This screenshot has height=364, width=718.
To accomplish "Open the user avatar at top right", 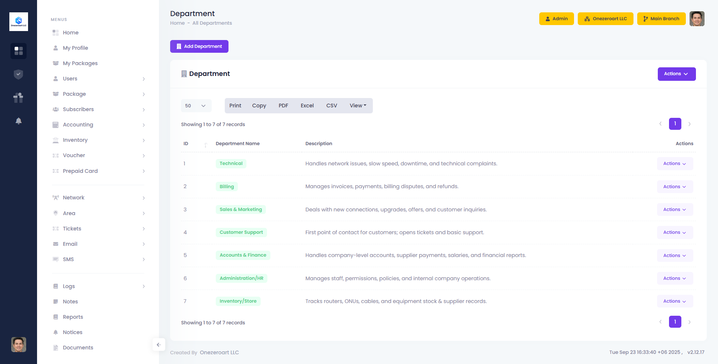I will pyautogui.click(x=697, y=19).
